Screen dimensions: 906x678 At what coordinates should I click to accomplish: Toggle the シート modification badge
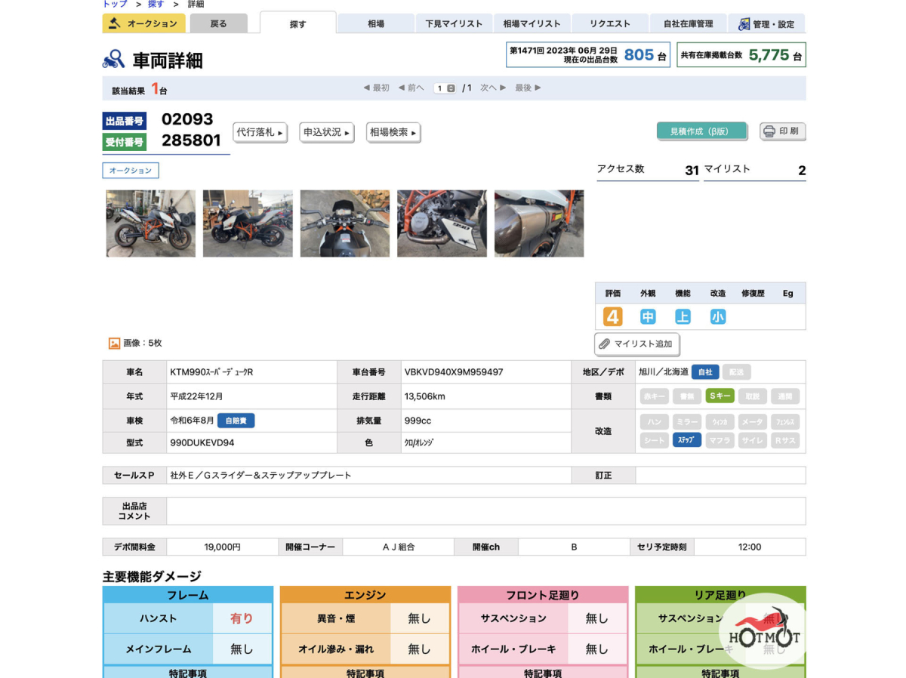click(655, 440)
